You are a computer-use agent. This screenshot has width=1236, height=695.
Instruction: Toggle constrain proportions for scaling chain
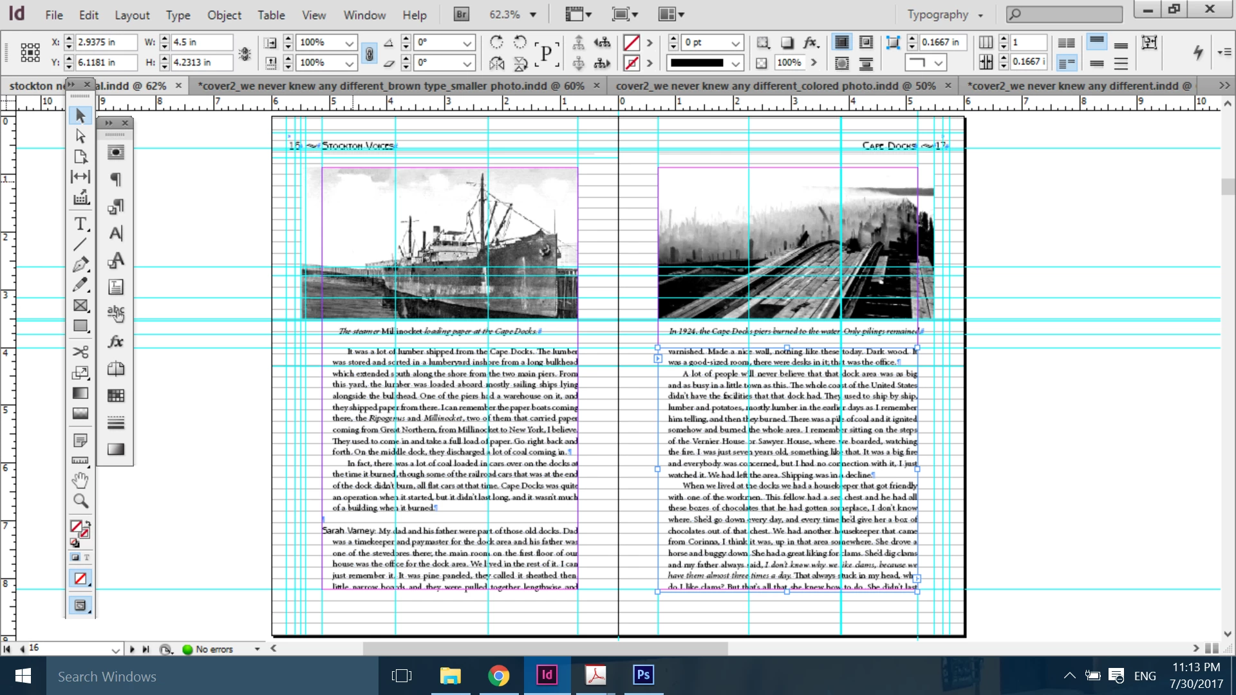tap(369, 53)
